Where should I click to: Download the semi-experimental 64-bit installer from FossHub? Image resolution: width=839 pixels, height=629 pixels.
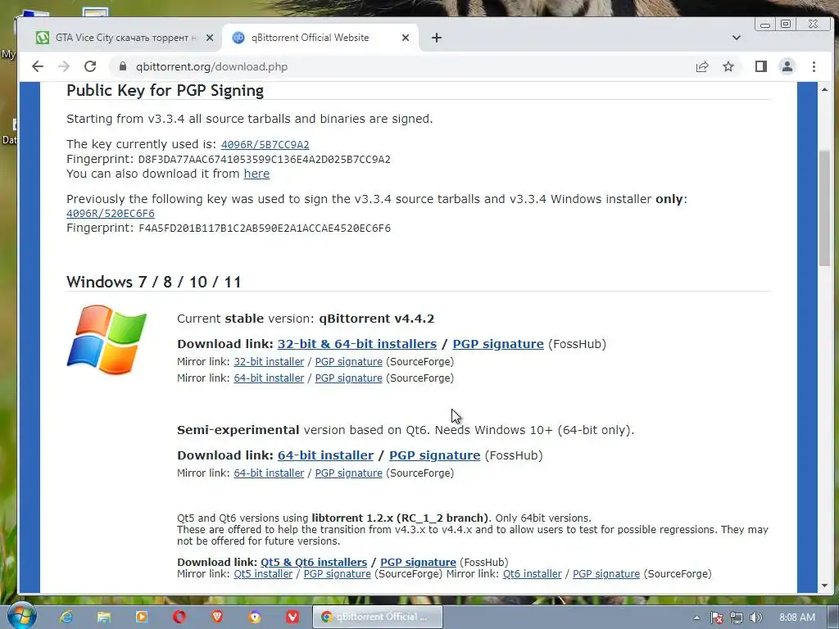325,455
